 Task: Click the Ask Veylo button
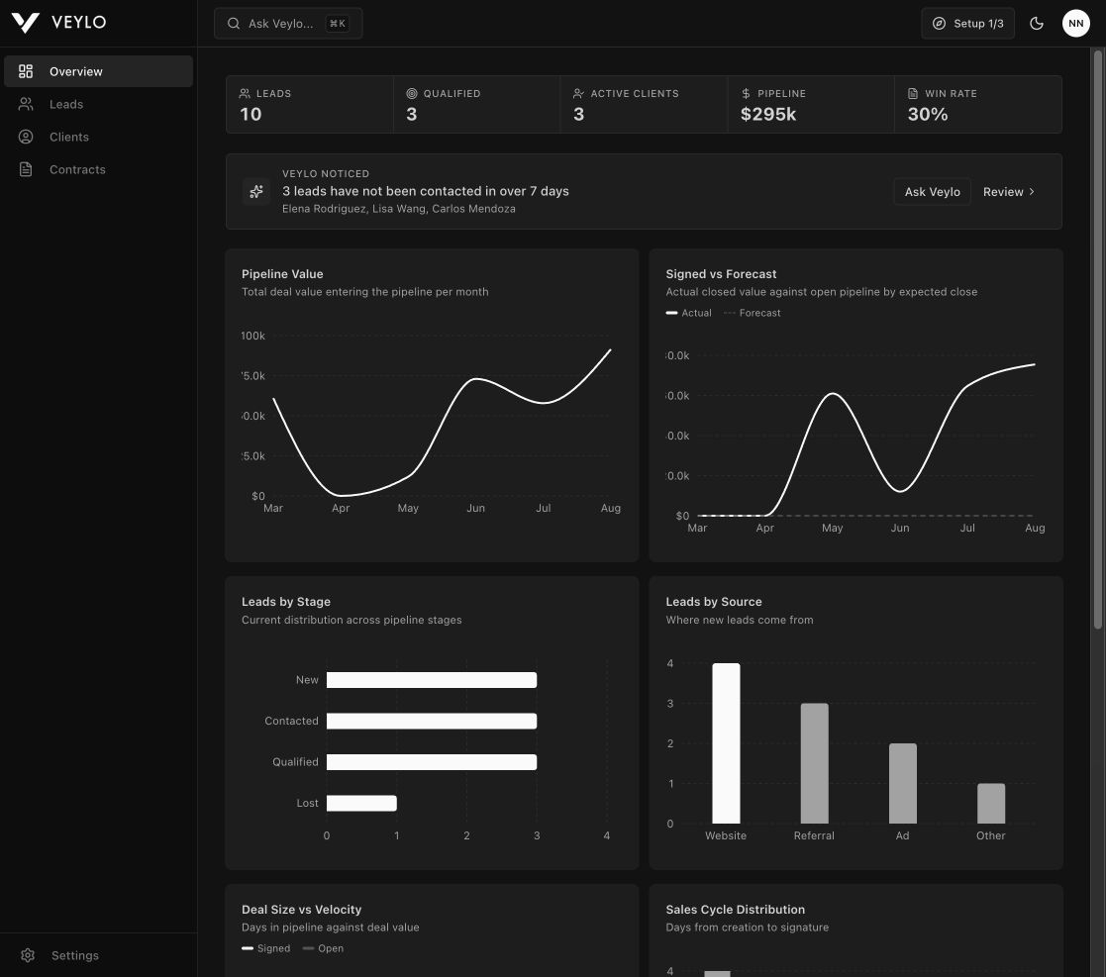(x=932, y=192)
